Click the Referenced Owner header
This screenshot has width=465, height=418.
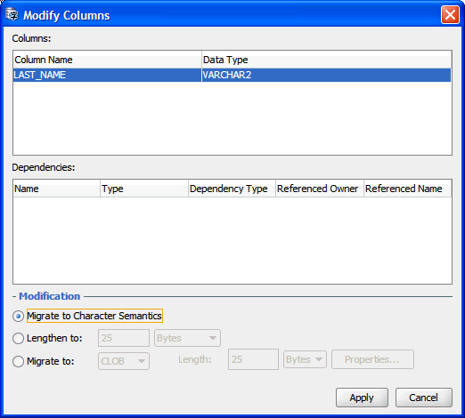(x=320, y=189)
